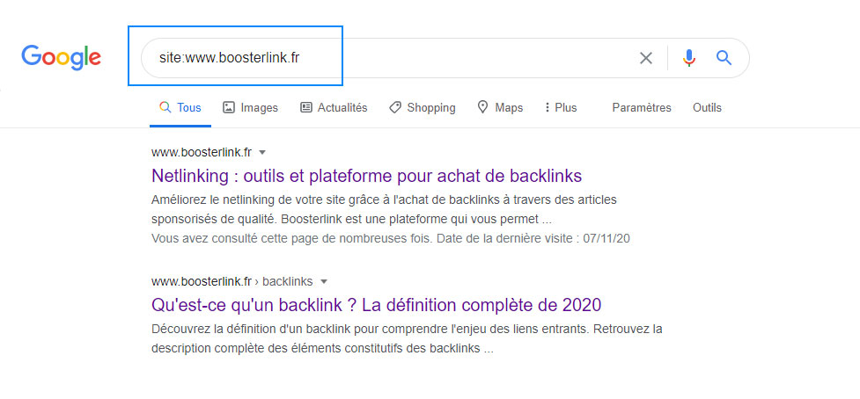Expand dropdown arrow next to www.boosterlink.fr
The image size is (860, 399).
pos(262,152)
